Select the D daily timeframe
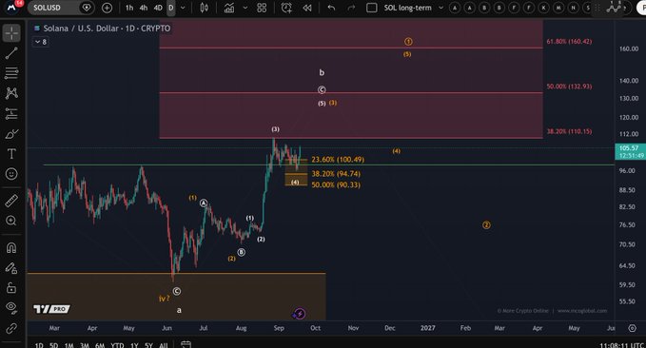Screen dimensions: 646x348 point(171,8)
